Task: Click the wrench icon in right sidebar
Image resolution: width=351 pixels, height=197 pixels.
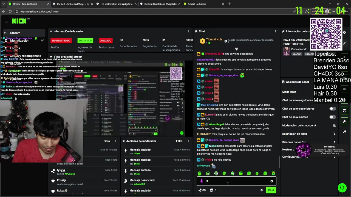Action: pos(344,121)
